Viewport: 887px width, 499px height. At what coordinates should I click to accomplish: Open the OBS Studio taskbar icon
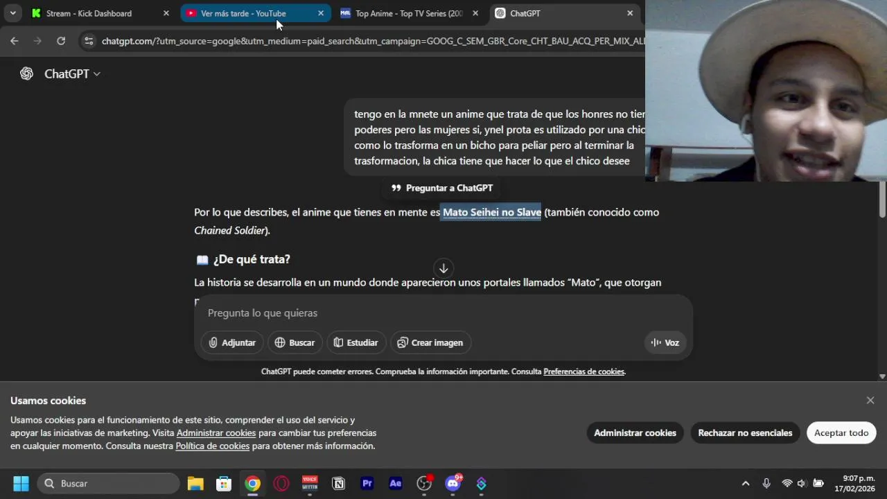[424, 483]
